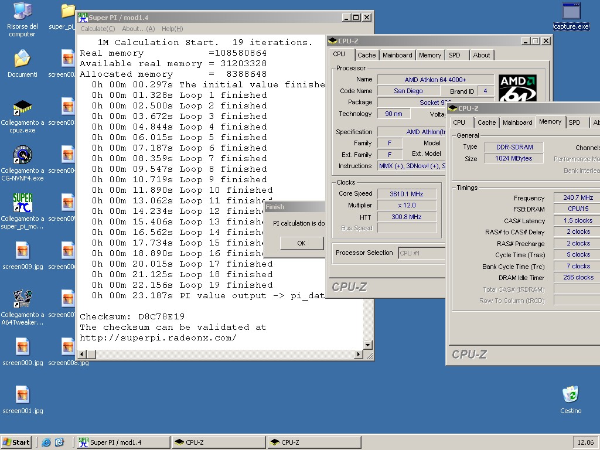Open the Help menu in Super PI
The image size is (600, 450).
click(x=172, y=29)
